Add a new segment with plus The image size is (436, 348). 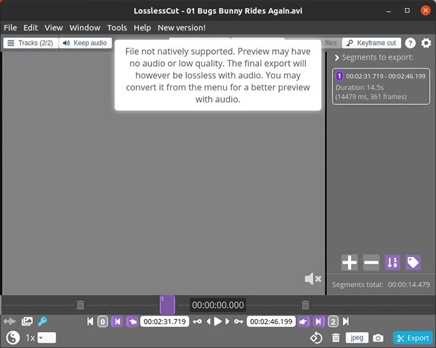pos(349,263)
